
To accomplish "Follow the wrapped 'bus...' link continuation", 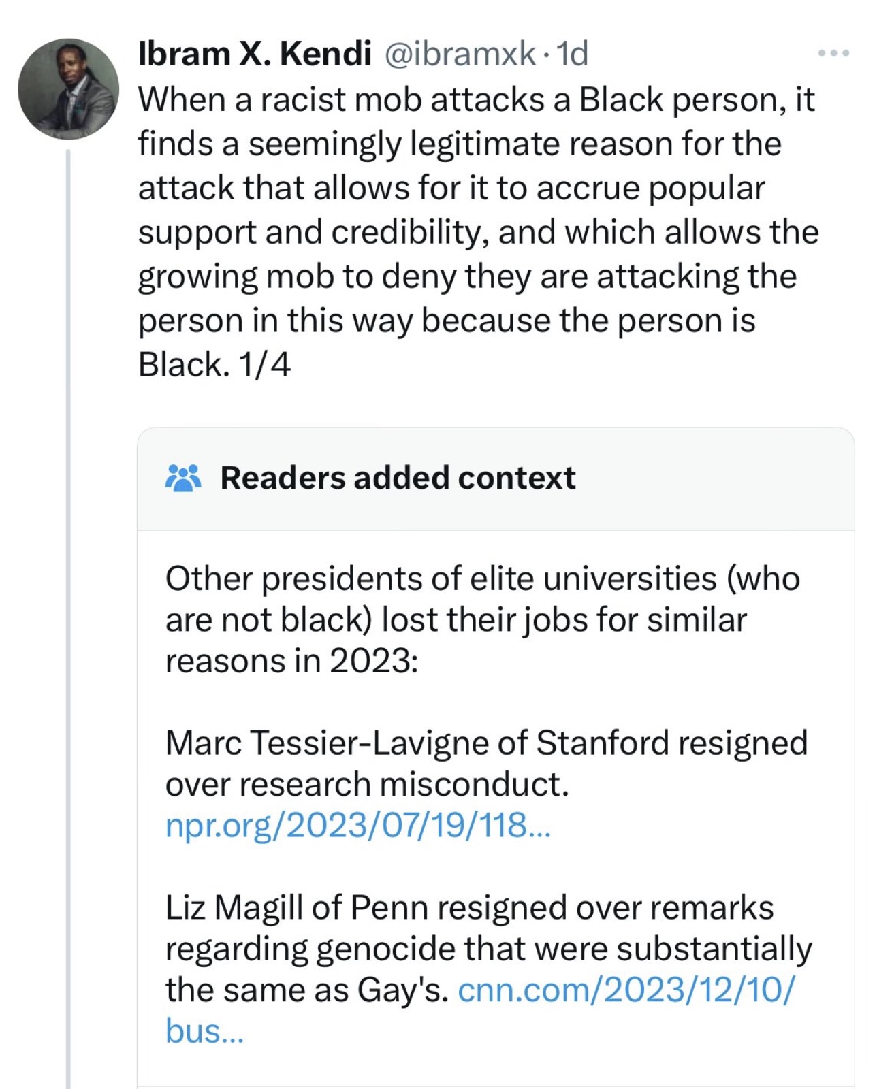I will (204, 1031).
